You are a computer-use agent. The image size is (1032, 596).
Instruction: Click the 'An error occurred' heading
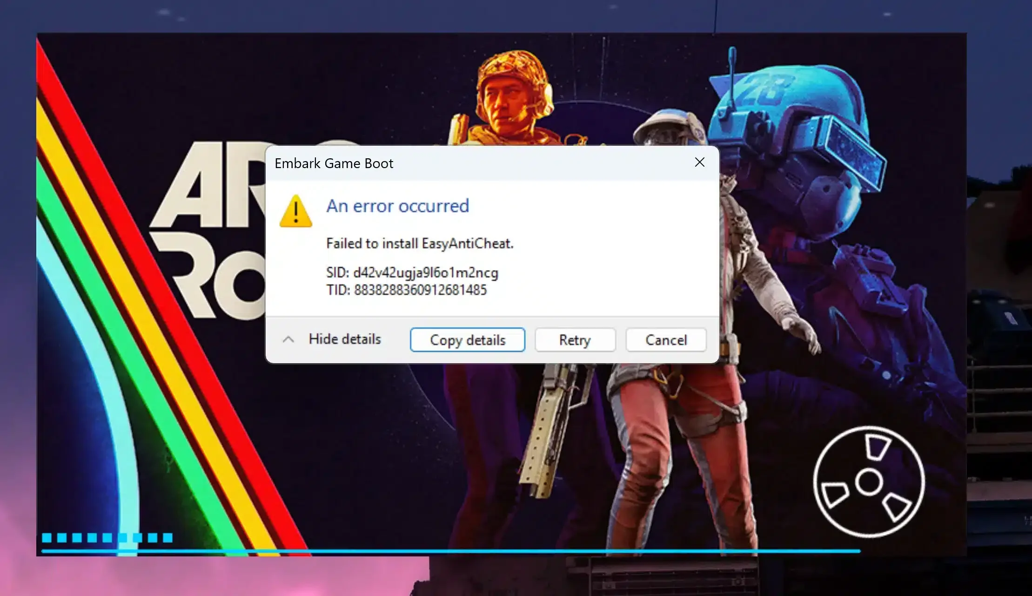(398, 206)
